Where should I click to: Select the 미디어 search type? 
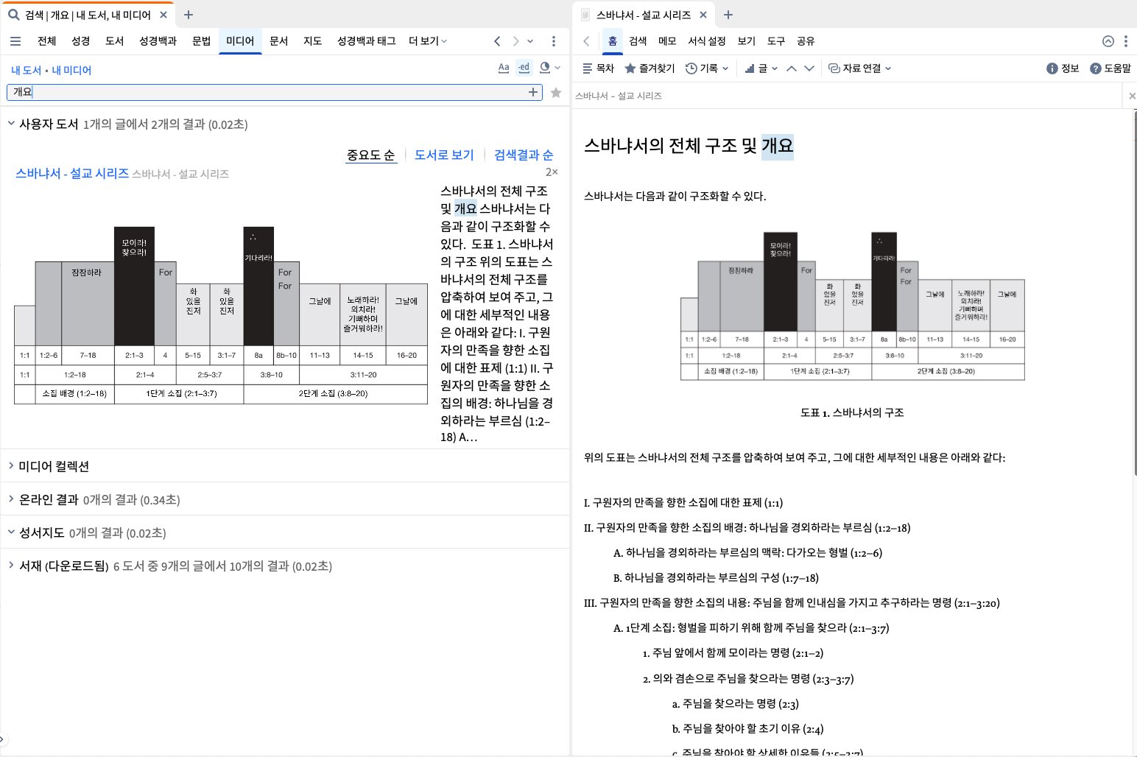point(240,41)
